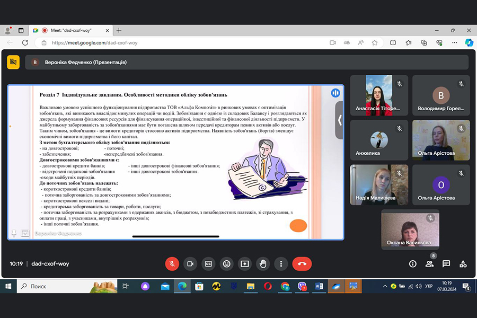Image resolution: width=477 pixels, height=318 pixels.
Task: Select the Meet "dad-cxof-woy" browser tab
Action: click(71, 30)
